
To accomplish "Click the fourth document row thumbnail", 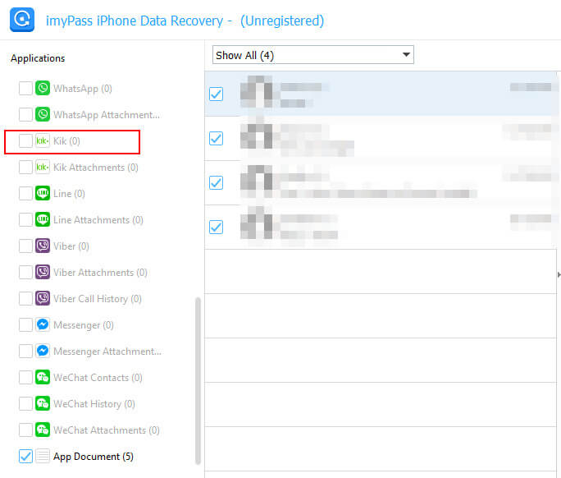I will pos(256,223).
